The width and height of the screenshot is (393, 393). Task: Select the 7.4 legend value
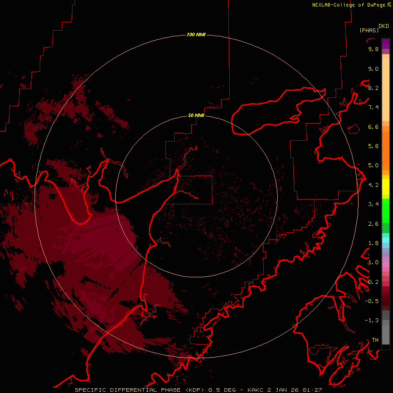pyautogui.click(x=373, y=107)
